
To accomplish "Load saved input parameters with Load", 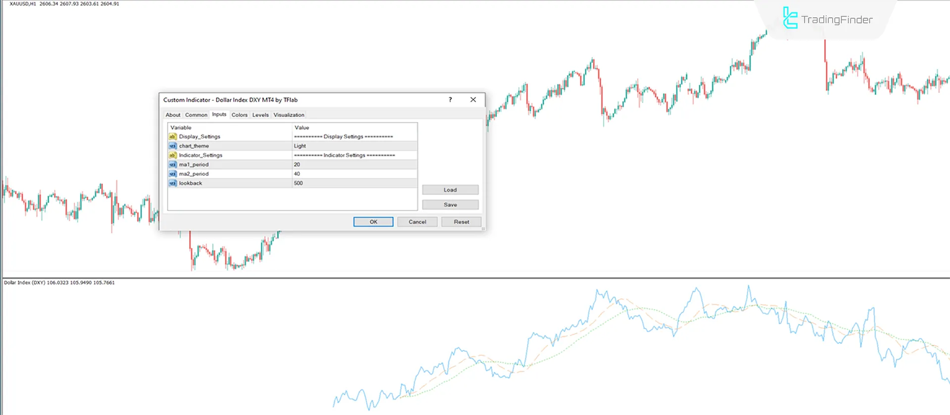I will [450, 190].
